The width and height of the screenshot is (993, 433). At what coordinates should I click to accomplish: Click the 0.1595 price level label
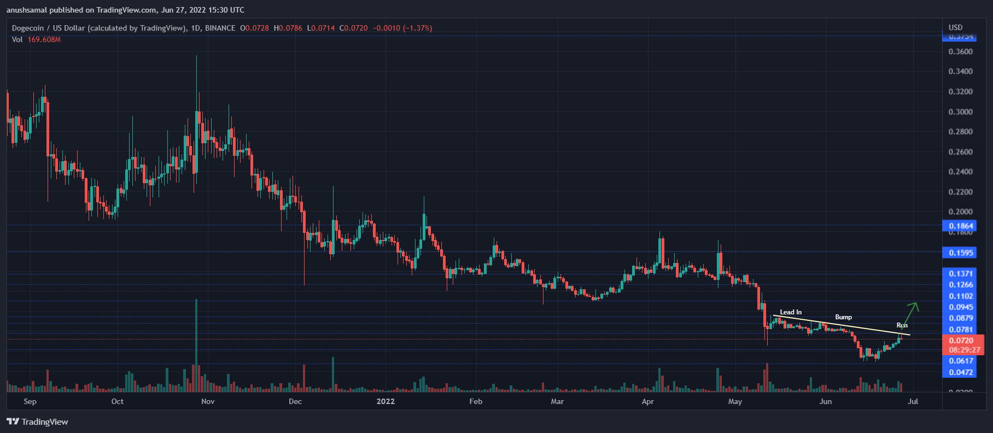point(961,253)
